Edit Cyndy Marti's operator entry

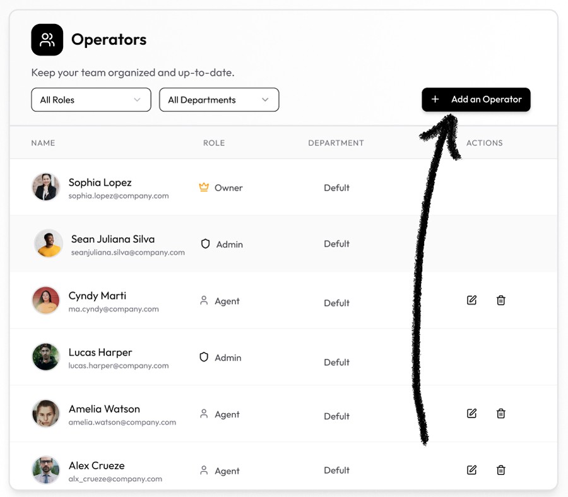(471, 300)
